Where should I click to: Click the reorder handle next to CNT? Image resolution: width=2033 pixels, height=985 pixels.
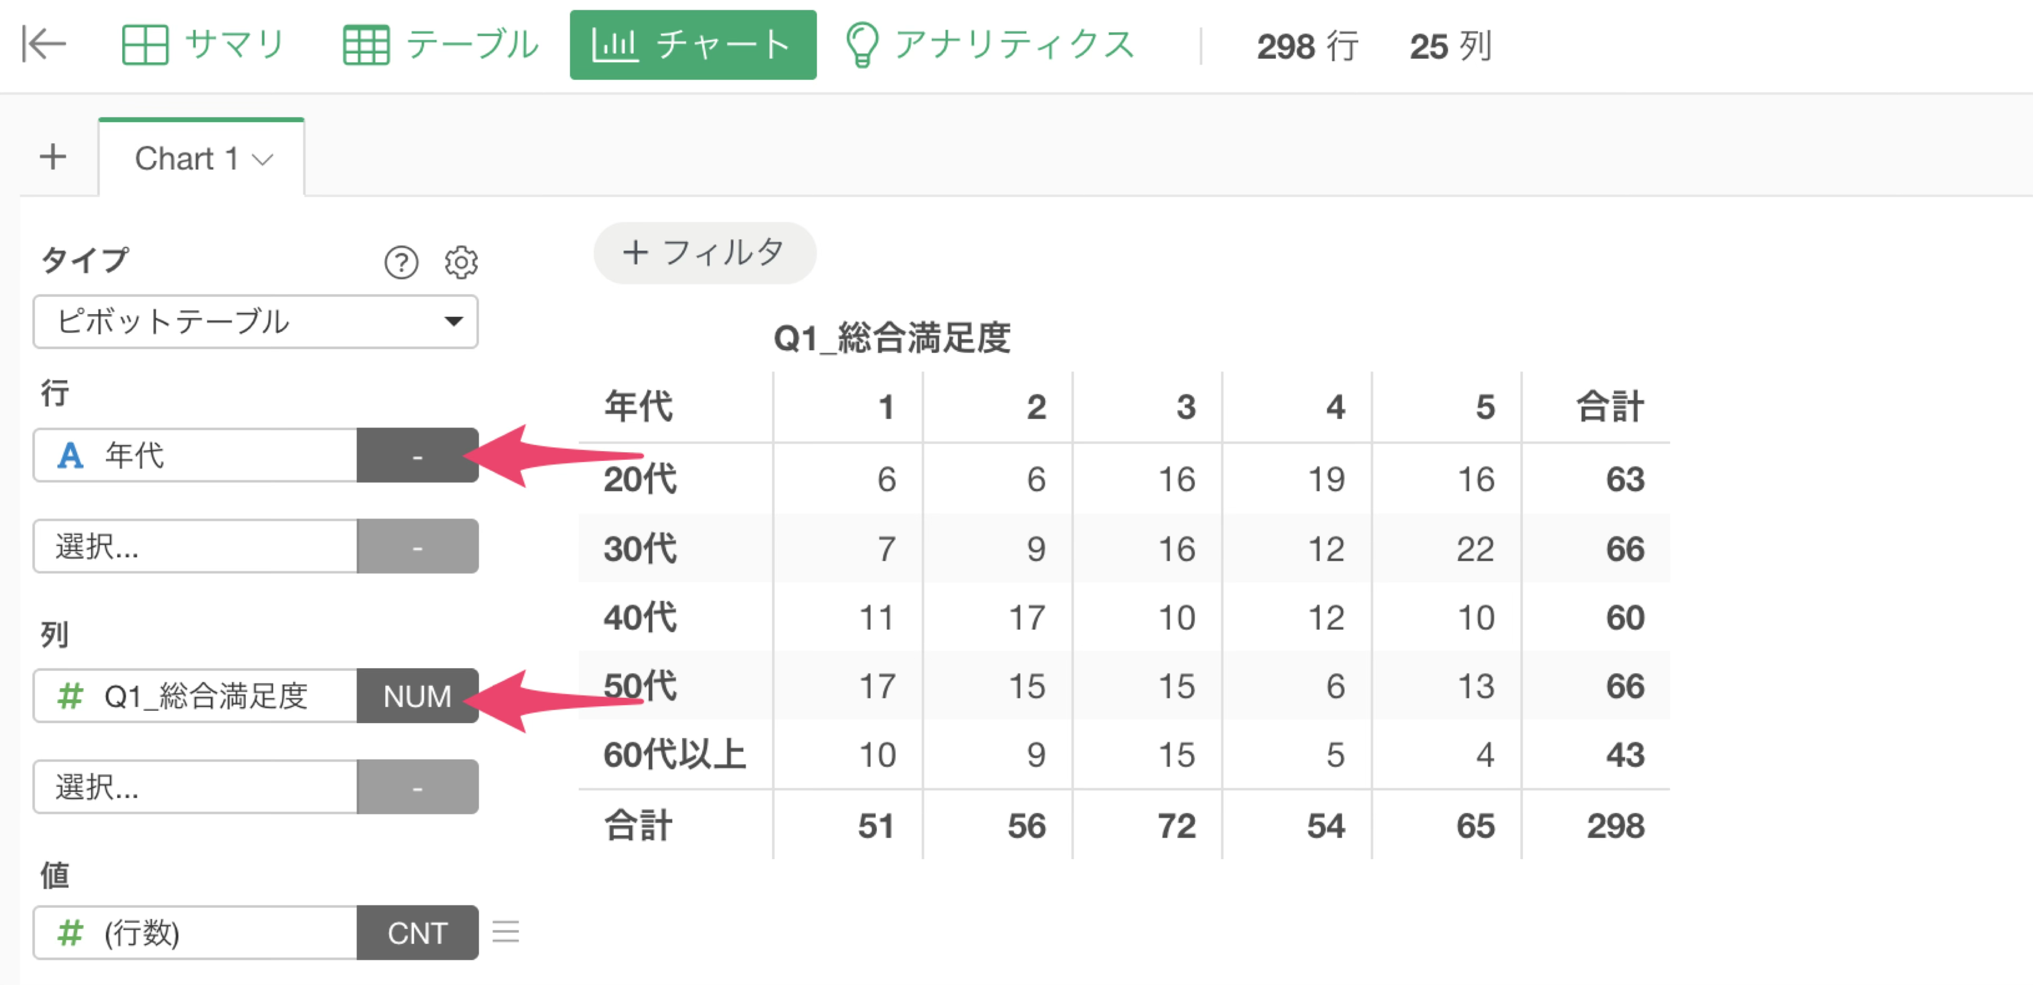pyautogui.click(x=505, y=932)
